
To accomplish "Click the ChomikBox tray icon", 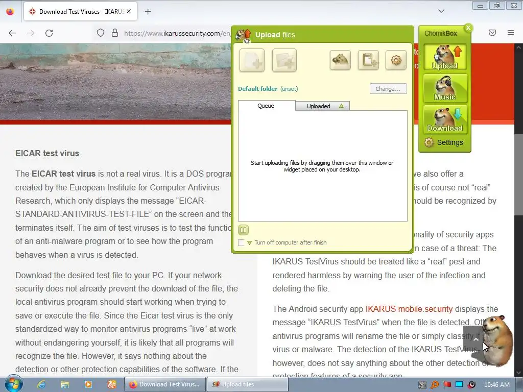I will coord(422,385).
